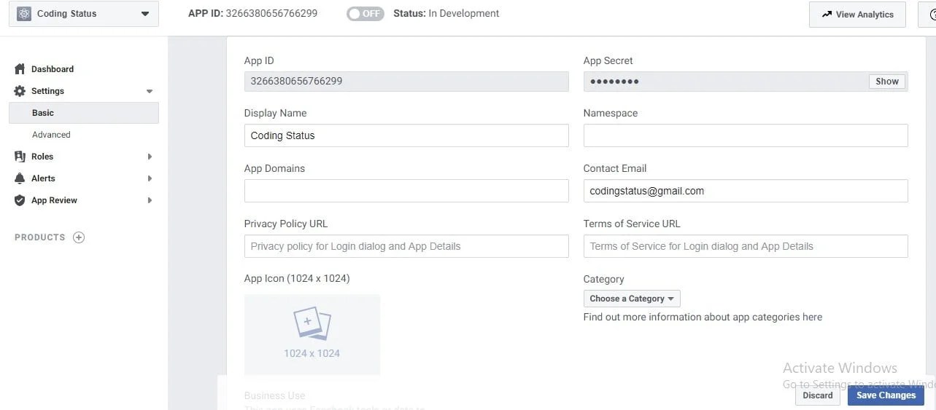This screenshot has width=936, height=410.
Task: Expand the Alerts submenu arrow
Action: tap(150, 178)
